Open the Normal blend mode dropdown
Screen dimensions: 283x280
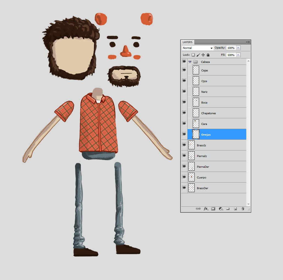click(198, 48)
